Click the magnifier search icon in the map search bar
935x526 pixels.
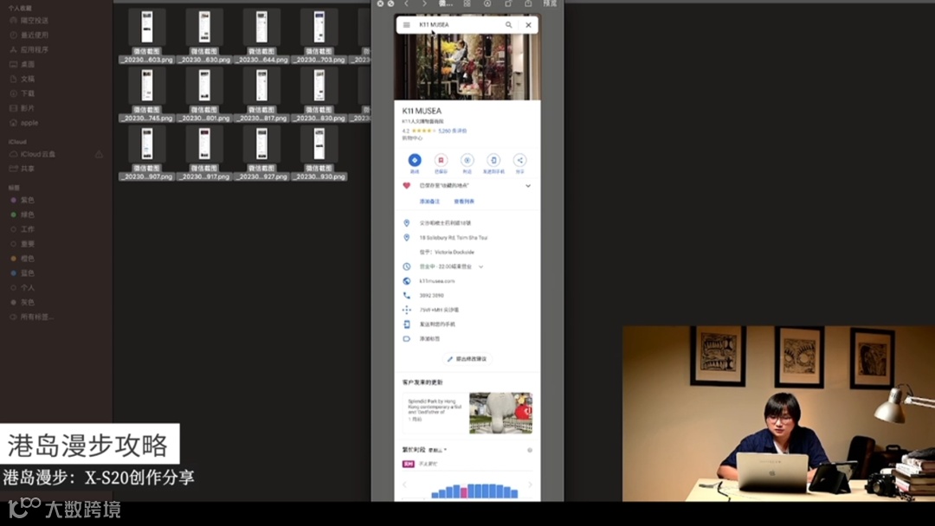509,25
